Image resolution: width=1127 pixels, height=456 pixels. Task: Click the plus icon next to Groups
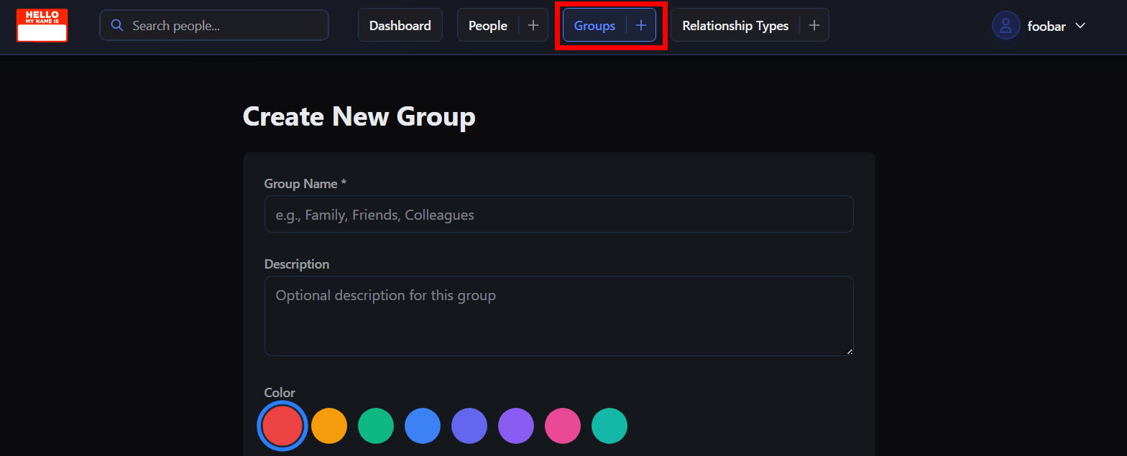tap(641, 25)
